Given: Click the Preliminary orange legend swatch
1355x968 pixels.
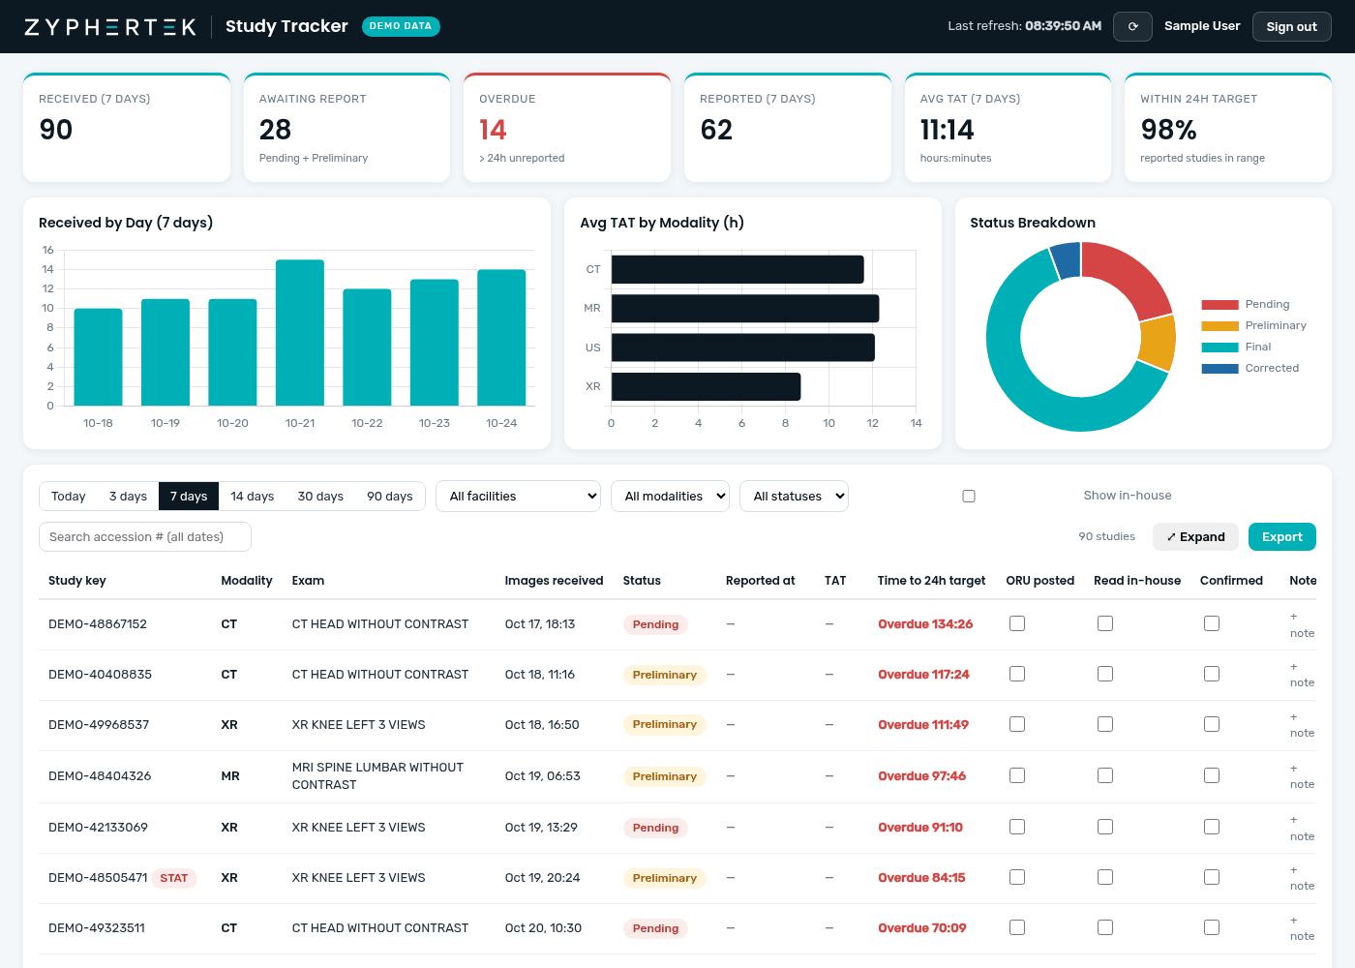Looking at the screenshot, I should click(1219, 326).
